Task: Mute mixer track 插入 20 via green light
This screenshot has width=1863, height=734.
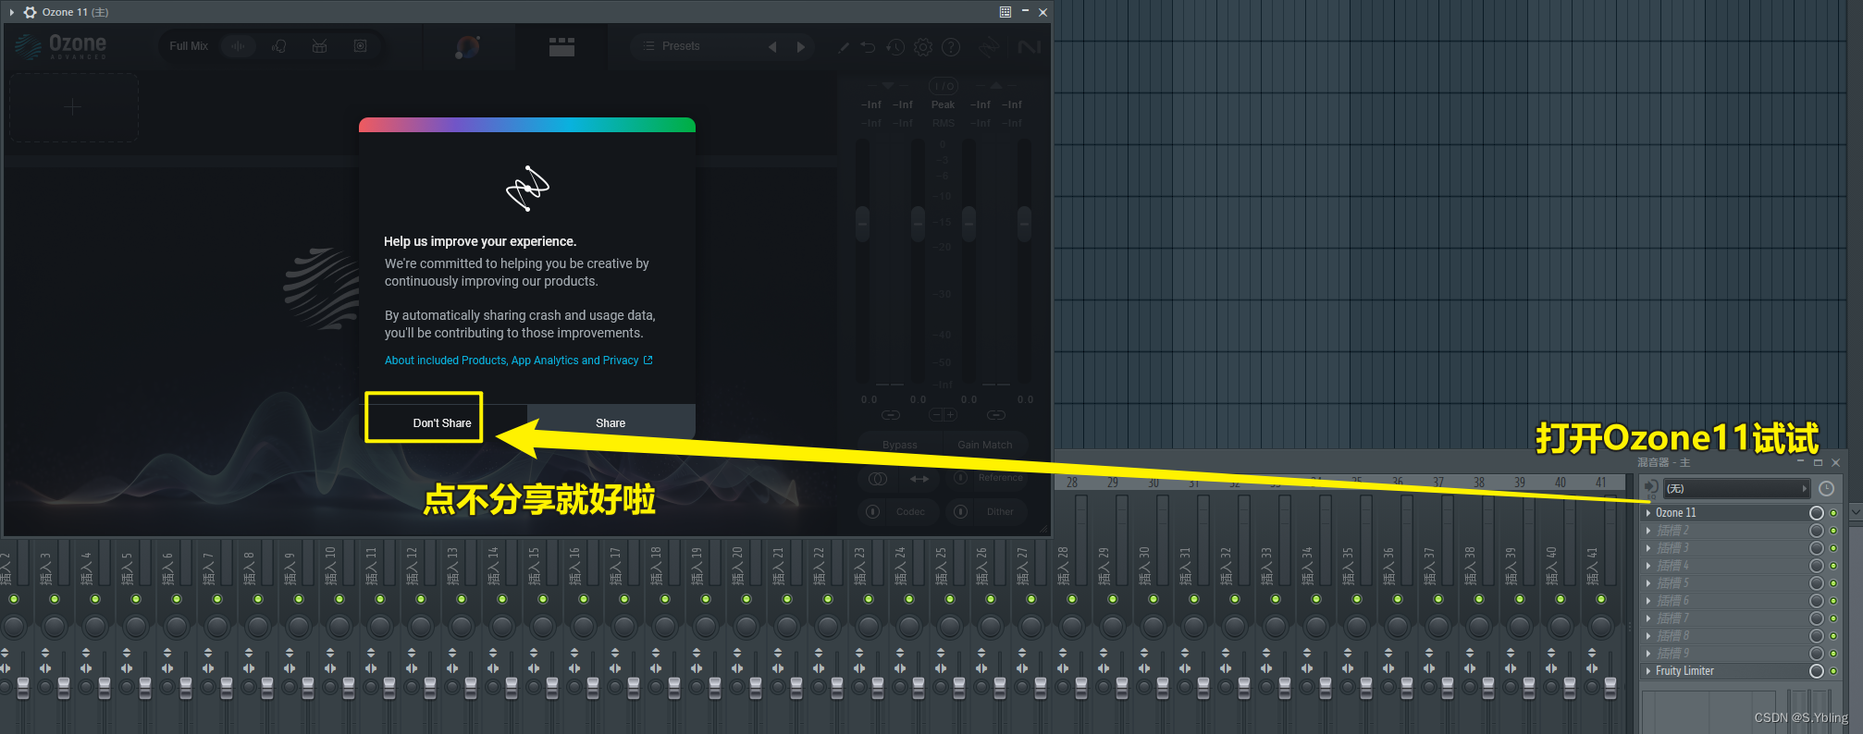Action: coord(746,599)
